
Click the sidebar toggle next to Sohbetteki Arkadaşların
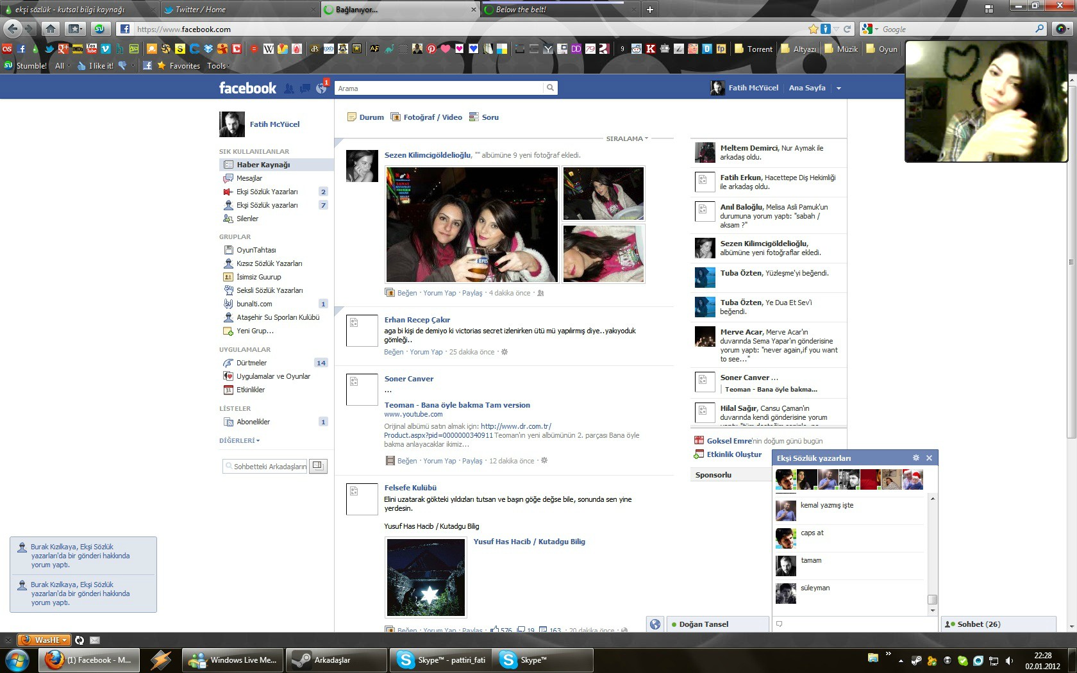click(318, 466)
